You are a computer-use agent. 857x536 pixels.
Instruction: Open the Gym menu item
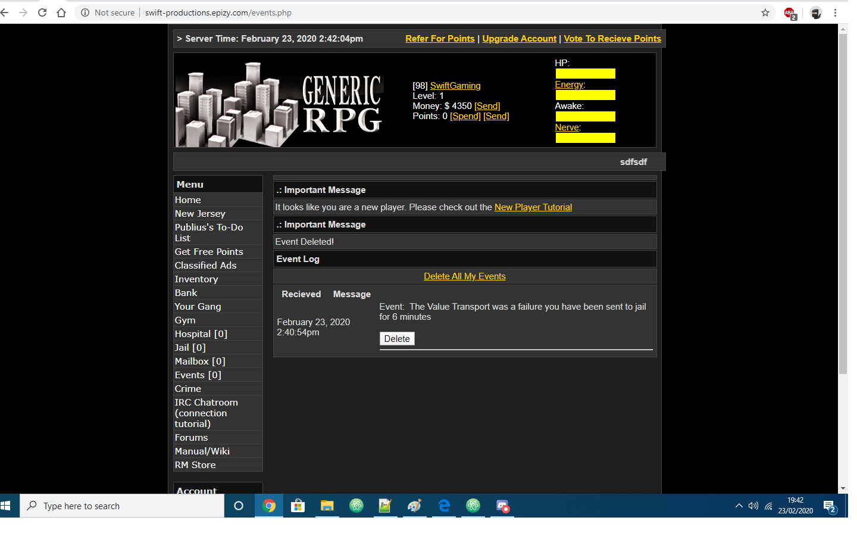pyautogui.click(x=185, y=320)
